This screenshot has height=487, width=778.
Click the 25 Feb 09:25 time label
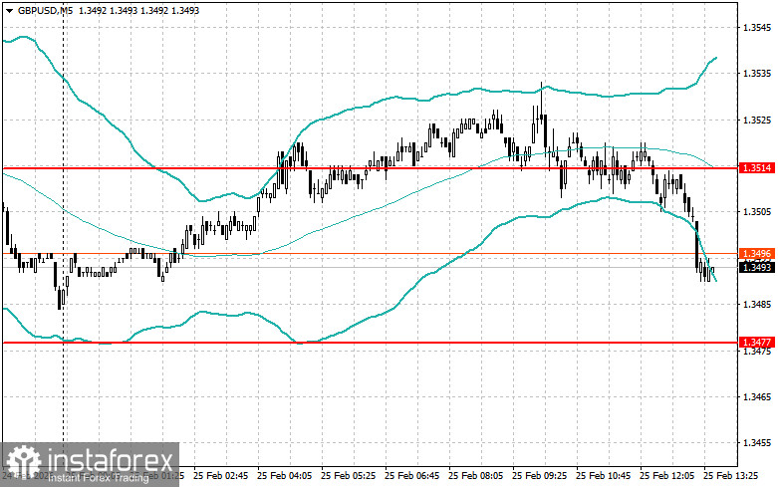(x=539, y=476)
